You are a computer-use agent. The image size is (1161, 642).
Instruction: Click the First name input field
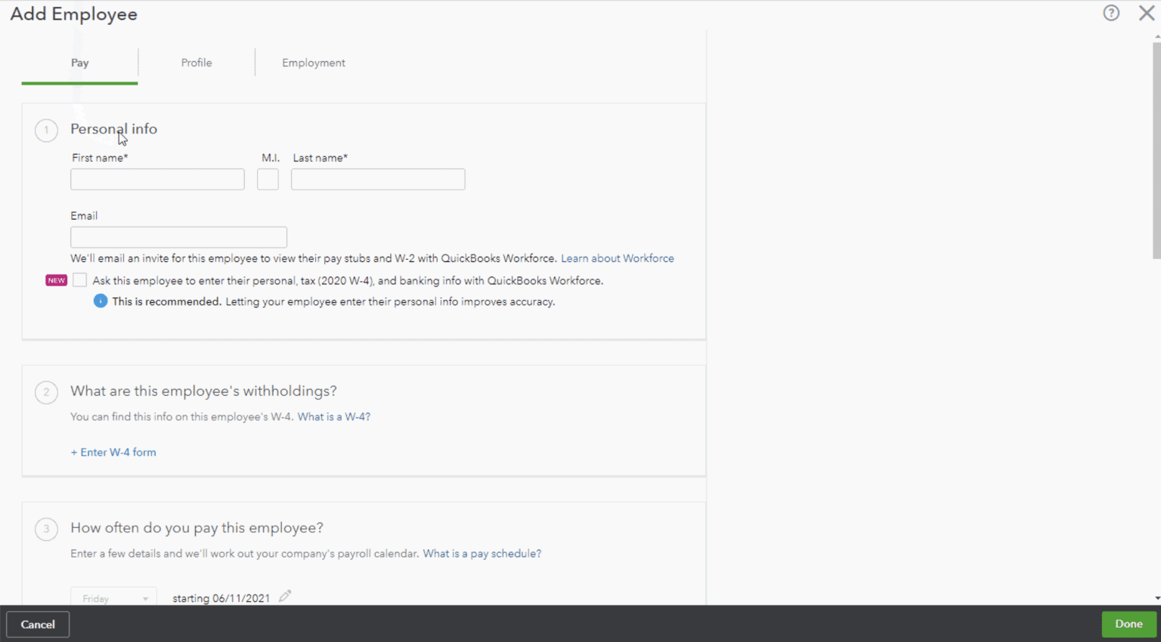pos(157,179)
